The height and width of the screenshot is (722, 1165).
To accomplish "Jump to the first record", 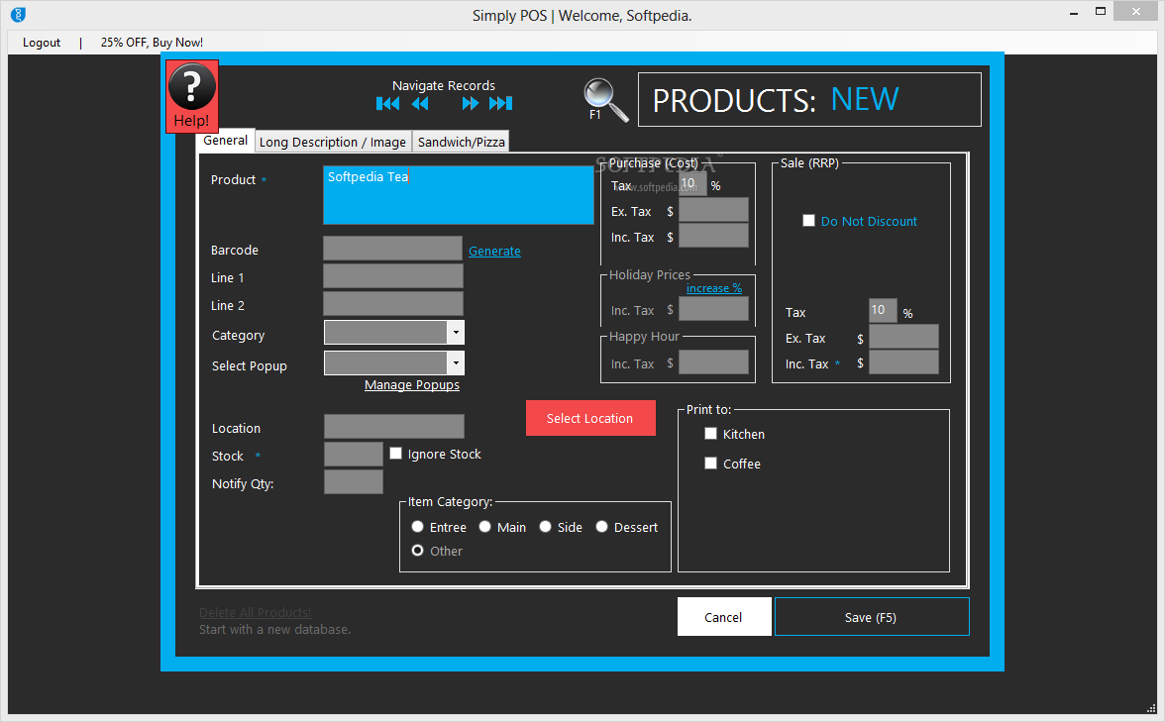I will (388, 103).
